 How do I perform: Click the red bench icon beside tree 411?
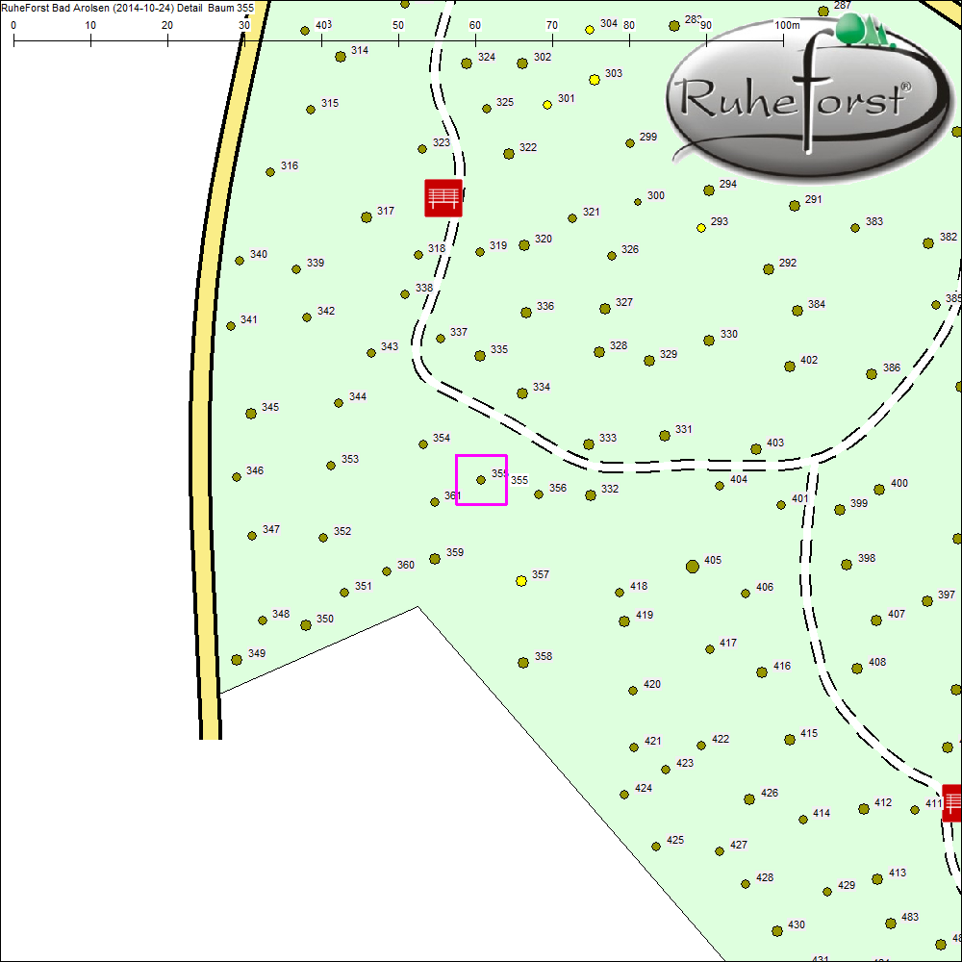(x=952, y=801)
